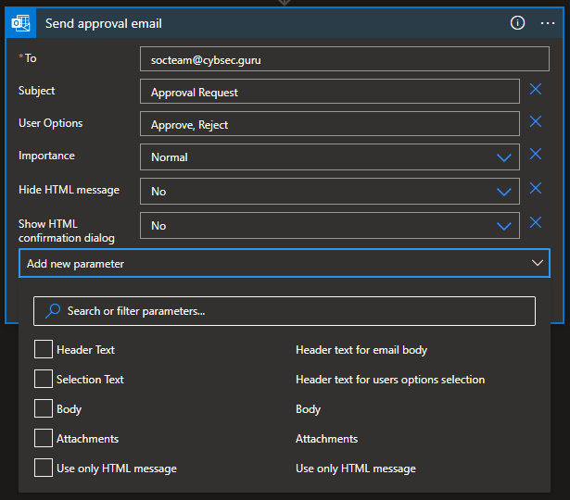
Task: Expand the Importance dropdown
Action: [503, 157]
